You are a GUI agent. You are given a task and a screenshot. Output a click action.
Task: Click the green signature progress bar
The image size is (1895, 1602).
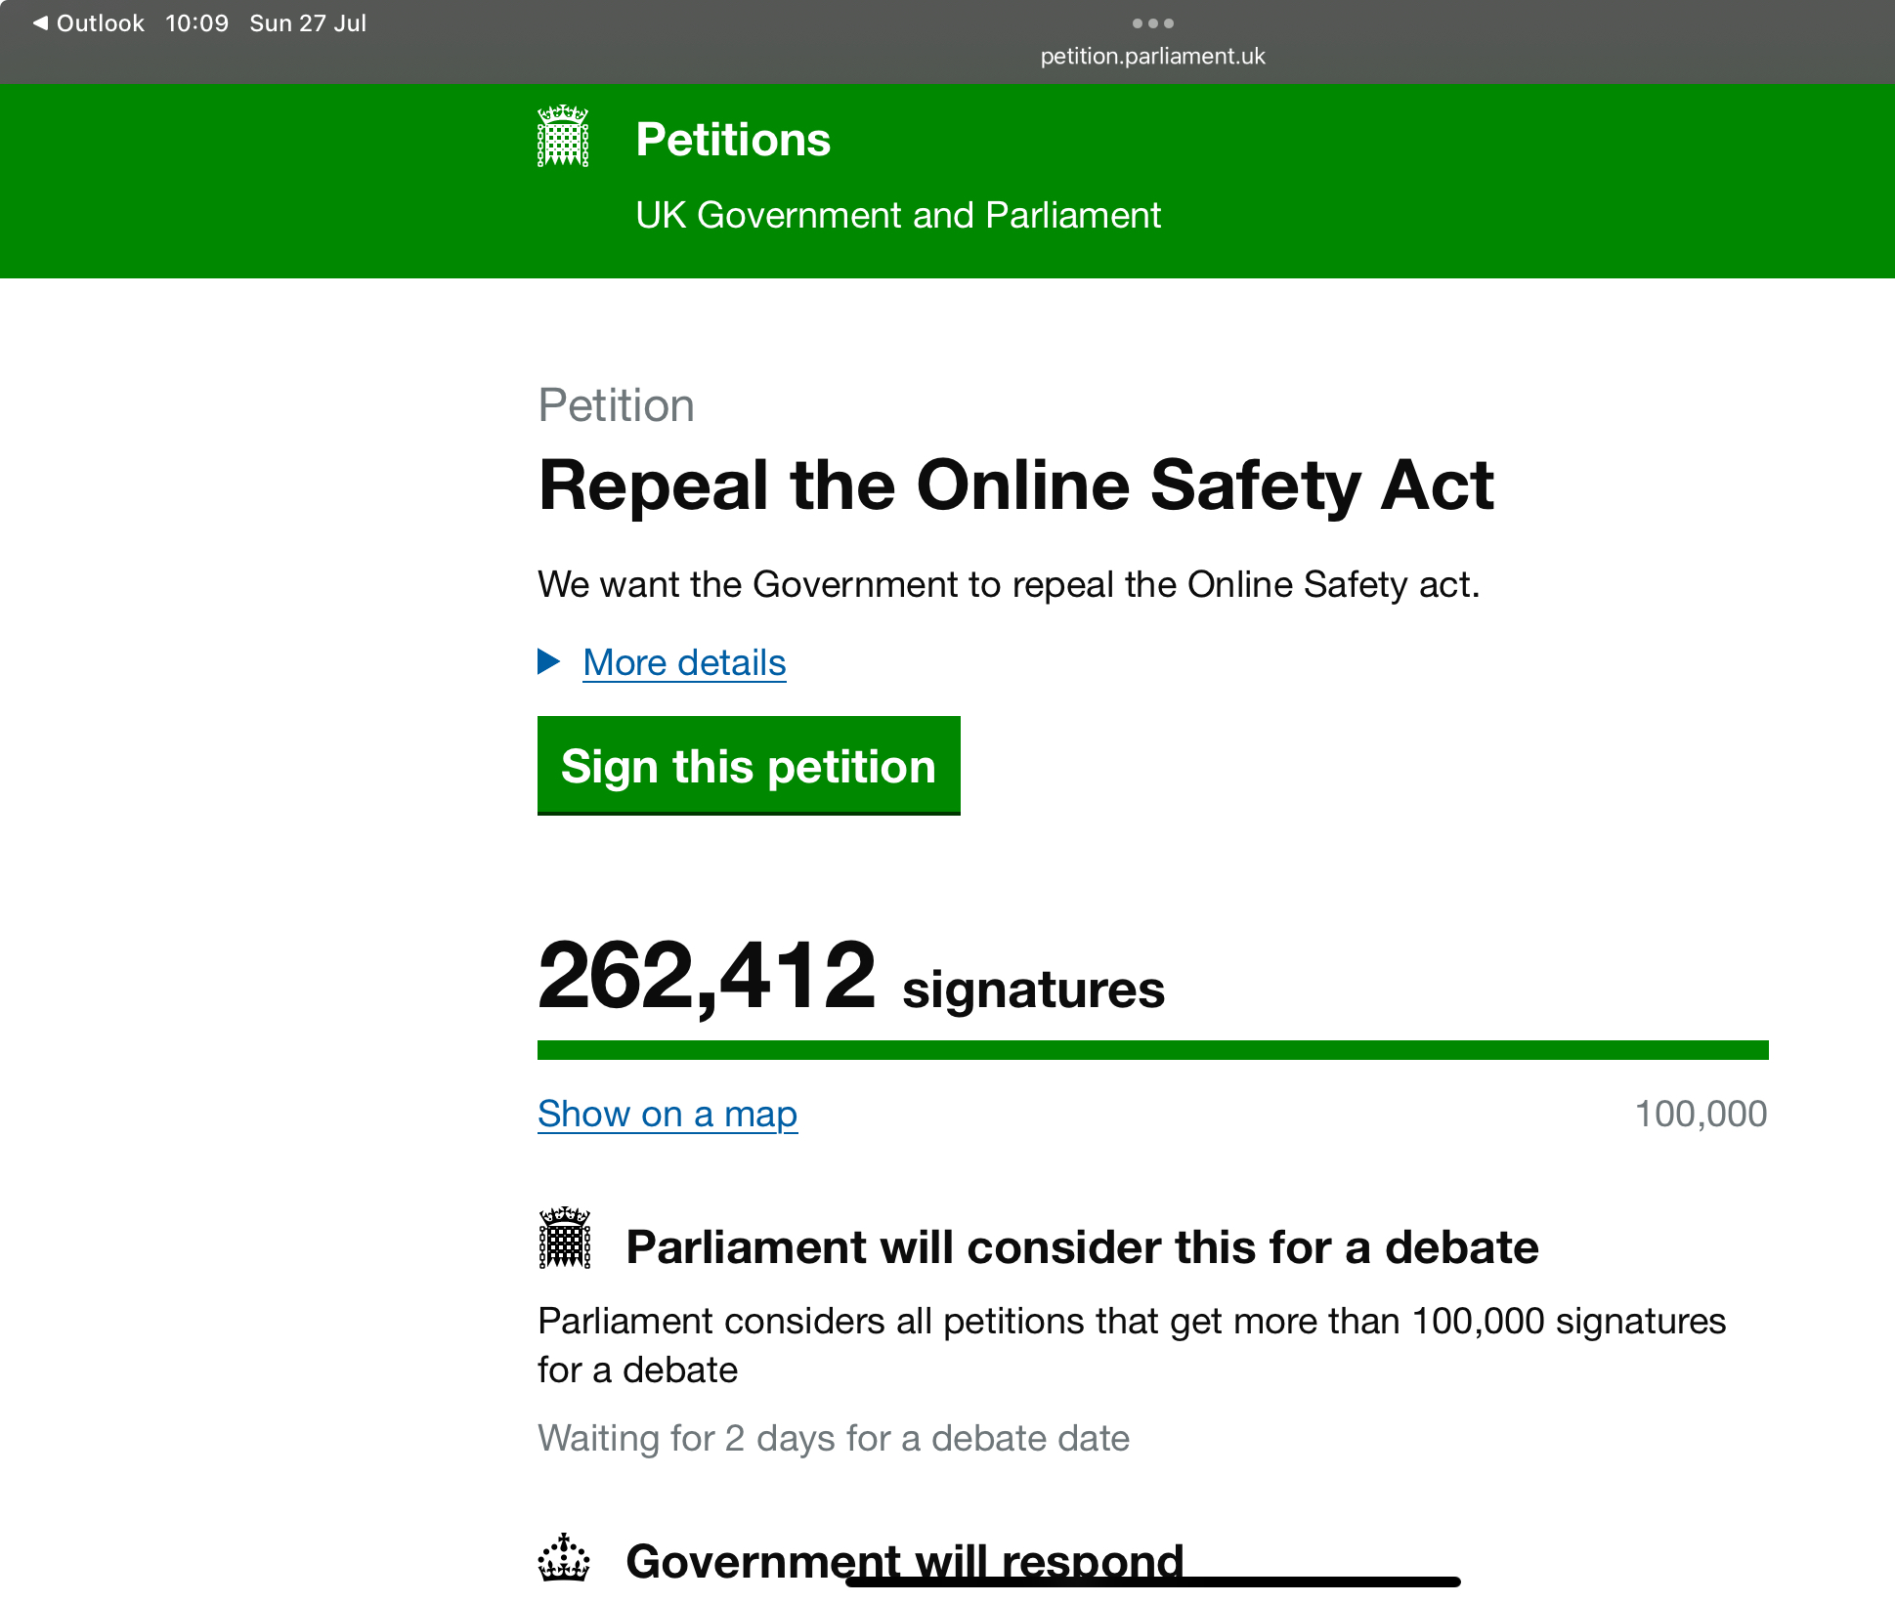tap(1153, 1050)
